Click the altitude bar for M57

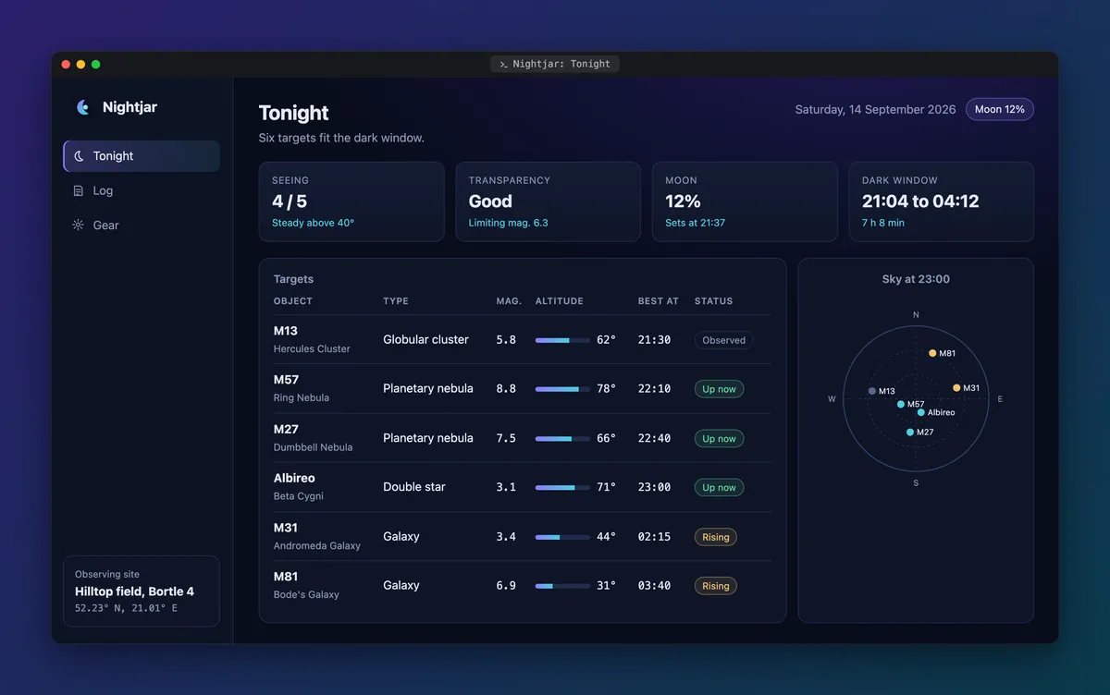[562, 389]
